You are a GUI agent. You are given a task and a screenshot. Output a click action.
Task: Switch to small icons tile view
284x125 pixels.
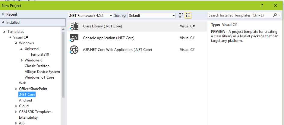coord(181,16)
